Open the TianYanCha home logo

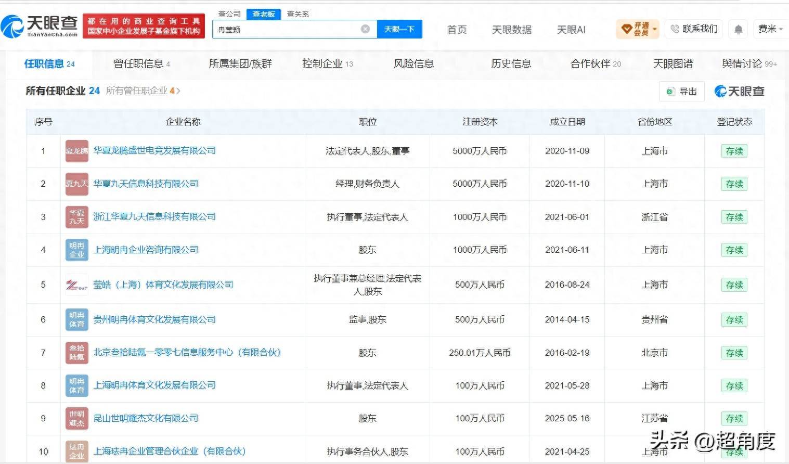[x=39, y=26]
